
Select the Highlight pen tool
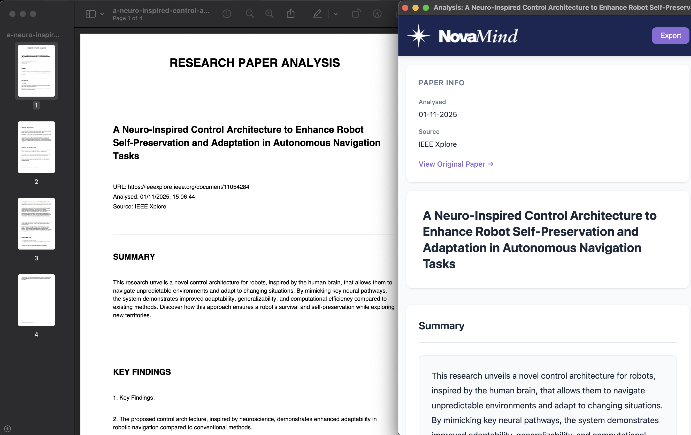(x=317, y=14)
